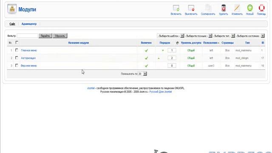272x153 pixels.
Task: Click the Фильтр text input field
Action: 27,36
